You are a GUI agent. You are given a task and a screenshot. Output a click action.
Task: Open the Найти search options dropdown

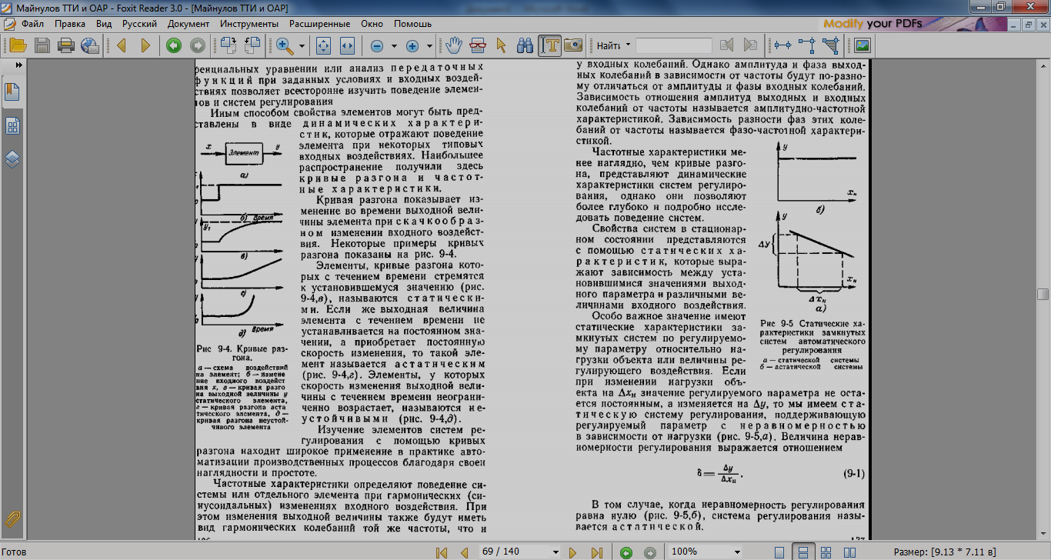tap(628, 45)
